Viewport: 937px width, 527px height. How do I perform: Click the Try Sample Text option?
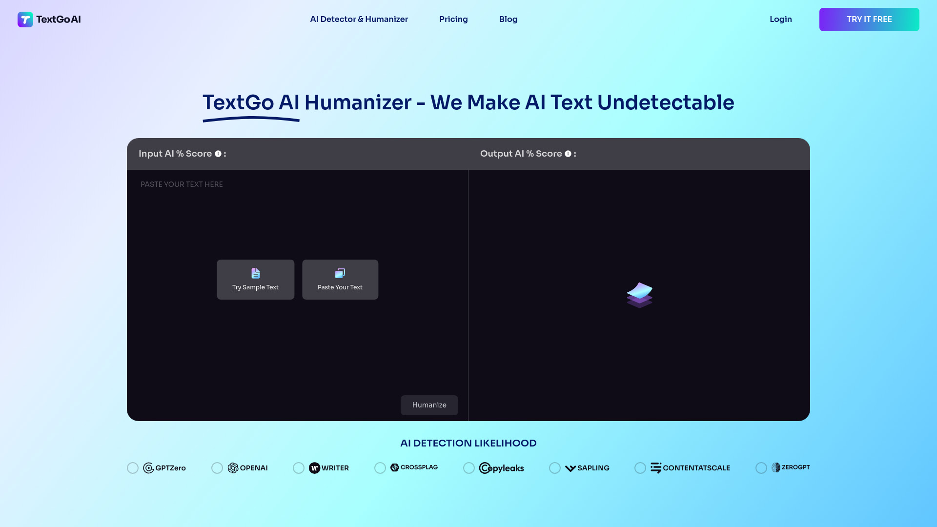click(x=255, y=279)
